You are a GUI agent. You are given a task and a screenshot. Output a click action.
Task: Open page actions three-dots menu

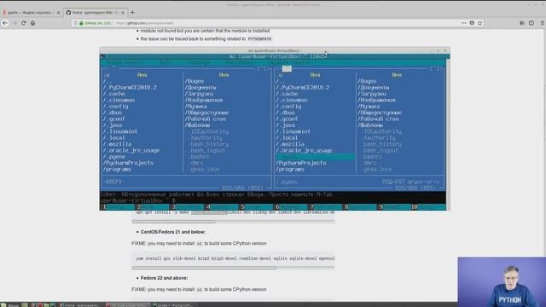pos(464,23)
